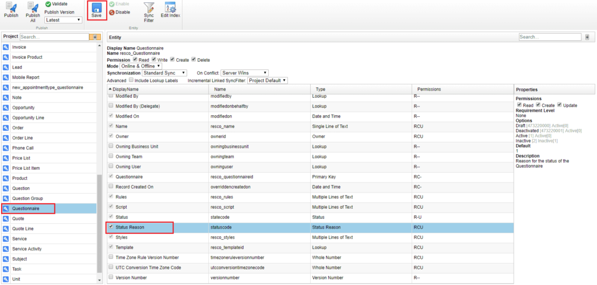Click the Publish toolbar icon
The image size is (597, 285).
tap(11, 7)
